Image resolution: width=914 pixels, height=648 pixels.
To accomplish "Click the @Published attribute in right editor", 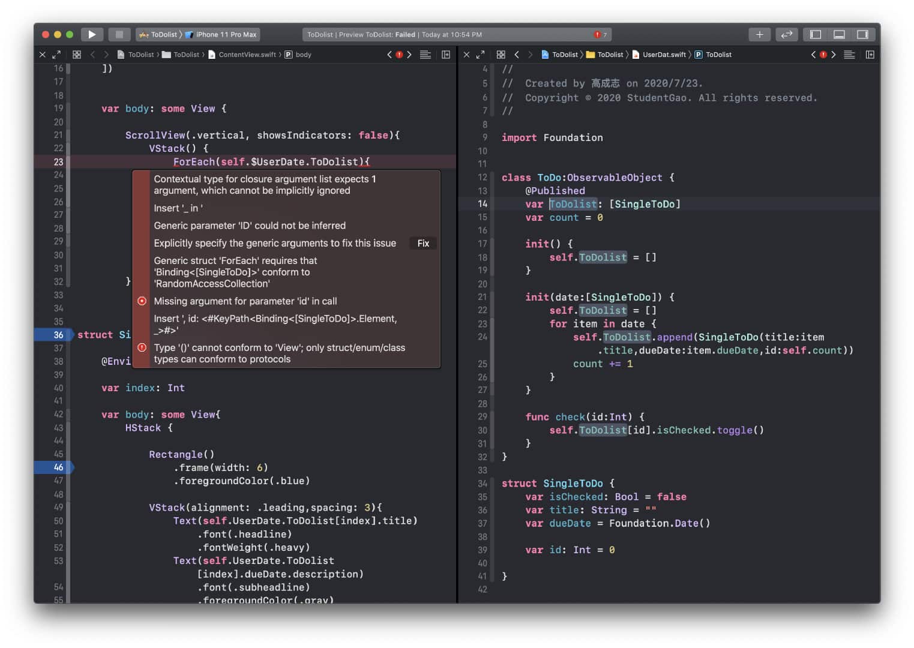I will pos(555,191).
